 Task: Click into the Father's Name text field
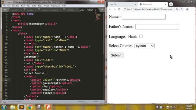tap(157, 27)
